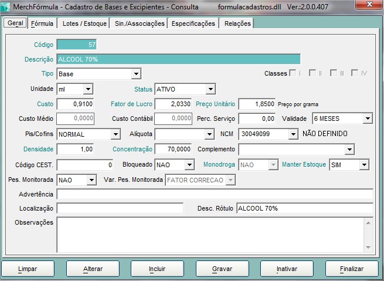384x281 pixels.
Task: Toggle the Classes IV checkbox
Action: pos(355,73)
